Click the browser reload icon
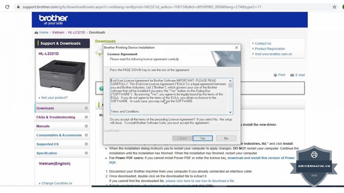Image resolution: width=344 pixels, height=193 pixels. pos(7,7)
